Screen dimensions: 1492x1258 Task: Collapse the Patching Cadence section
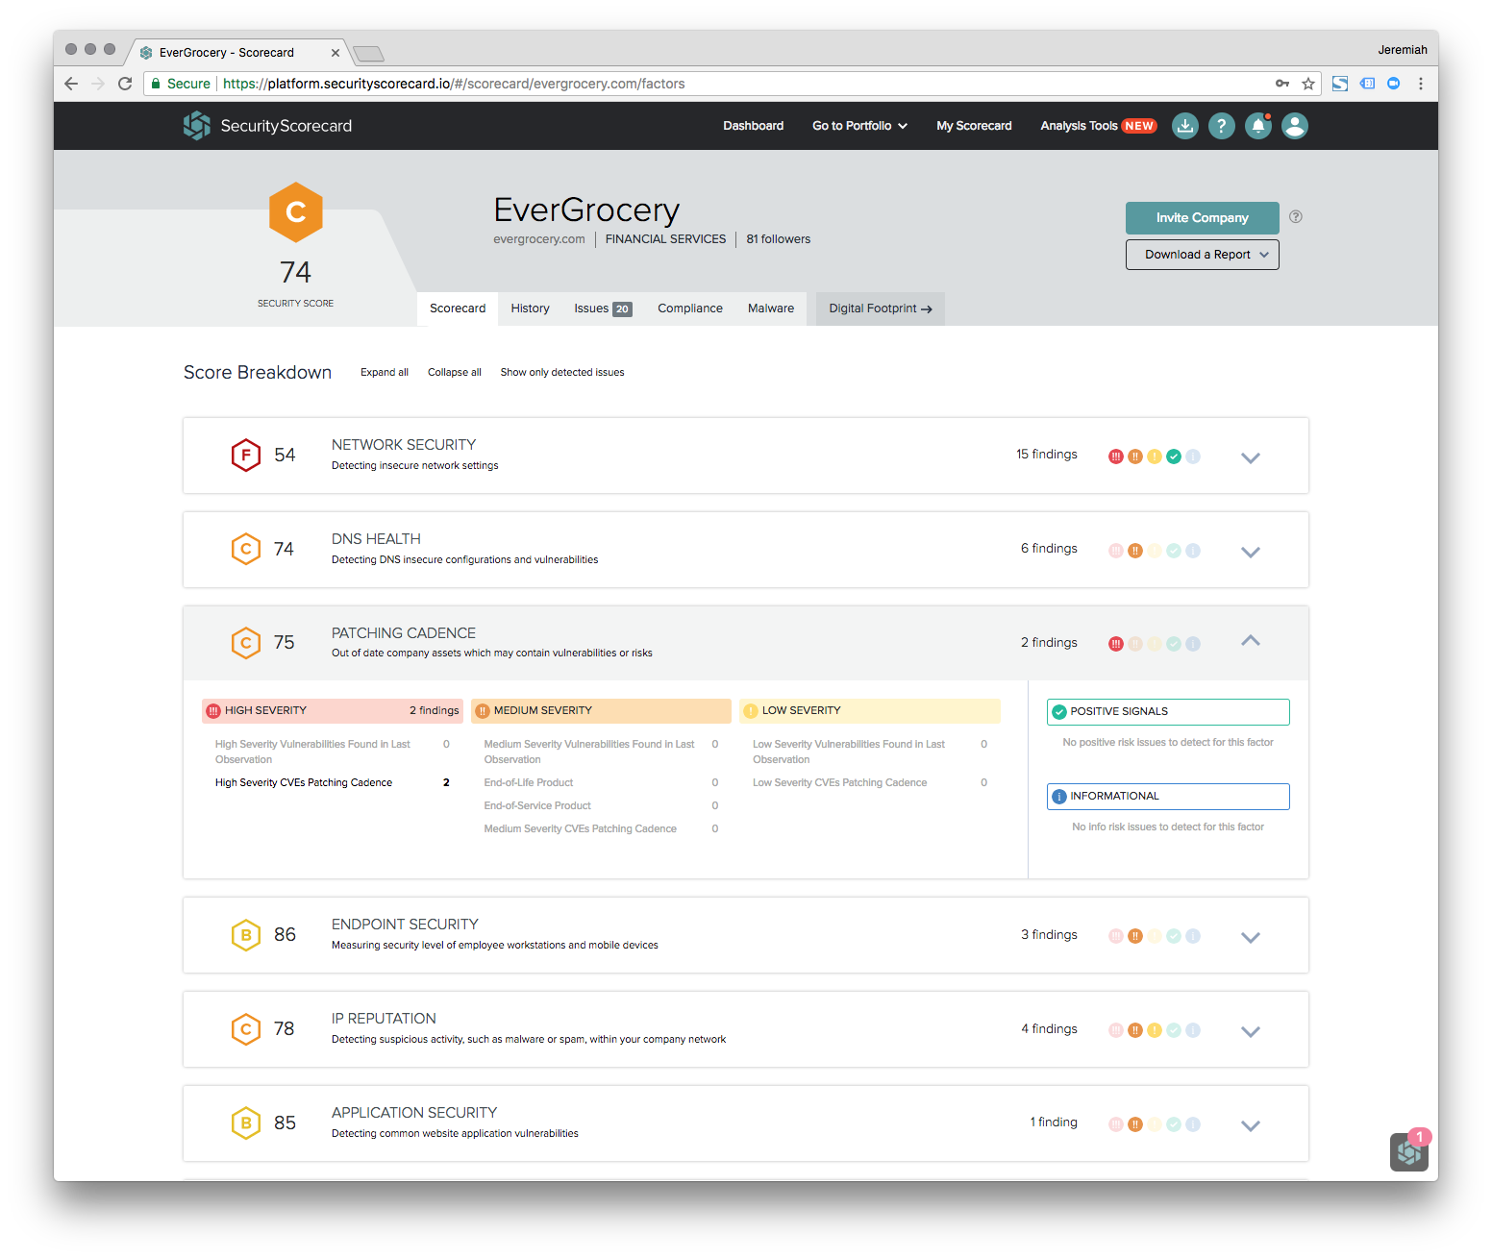pos(1250,641)
